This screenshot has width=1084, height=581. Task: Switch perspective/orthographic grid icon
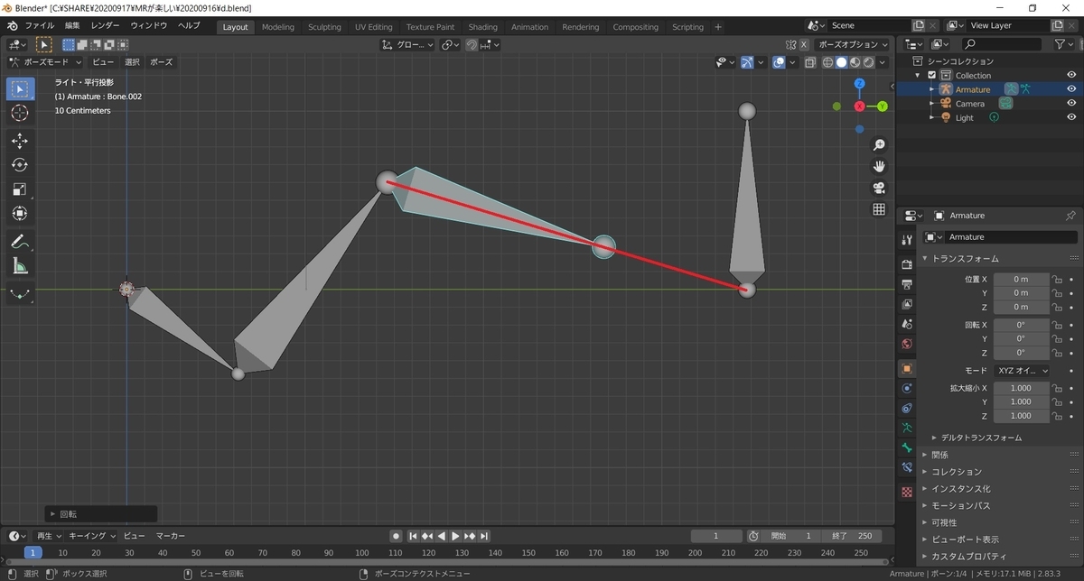[878, 209]
